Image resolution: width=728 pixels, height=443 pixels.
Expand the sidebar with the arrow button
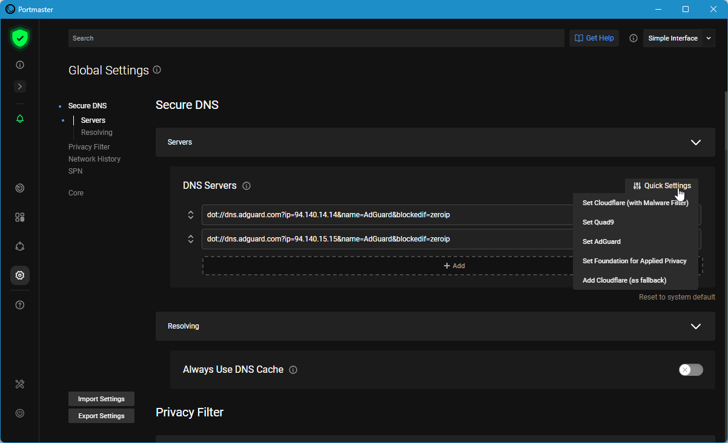(x=20, y=87)
